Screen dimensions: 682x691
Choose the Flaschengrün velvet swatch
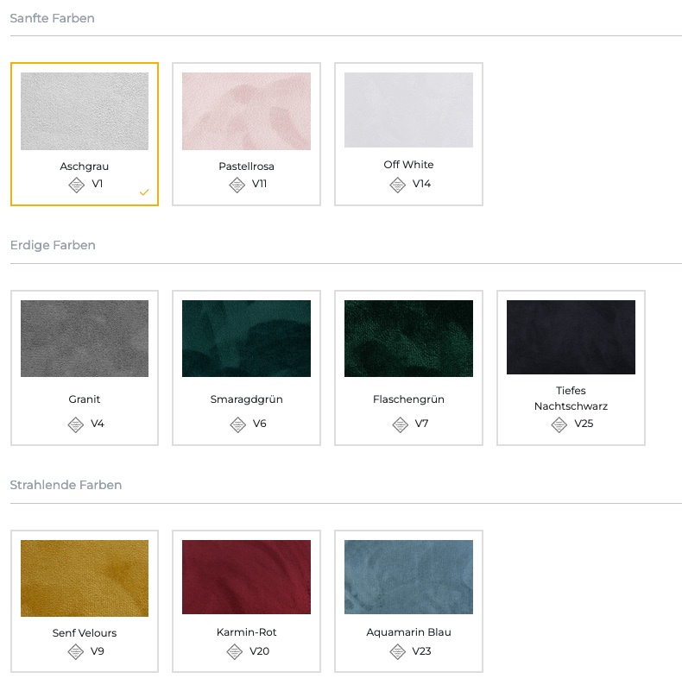click(408, 338)
